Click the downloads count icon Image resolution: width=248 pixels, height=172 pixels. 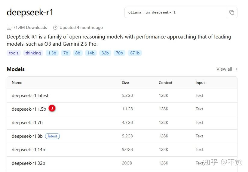pyautogui.click(x=9, y=28)
